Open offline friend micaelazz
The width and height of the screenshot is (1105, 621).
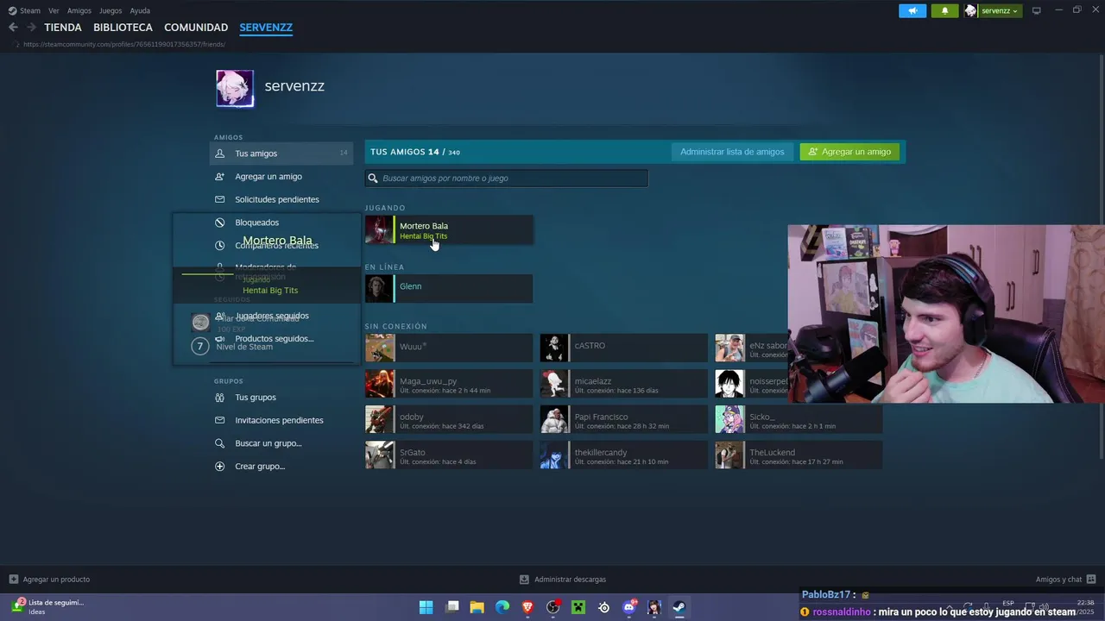623,384
